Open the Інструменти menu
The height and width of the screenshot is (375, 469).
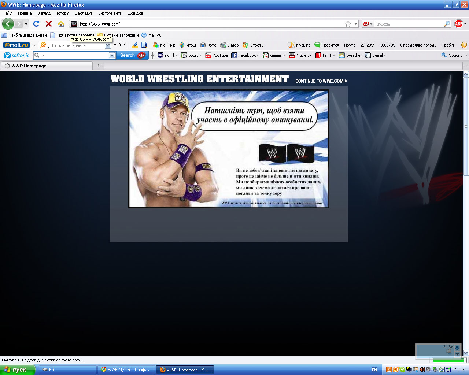[x=111, y=13]
